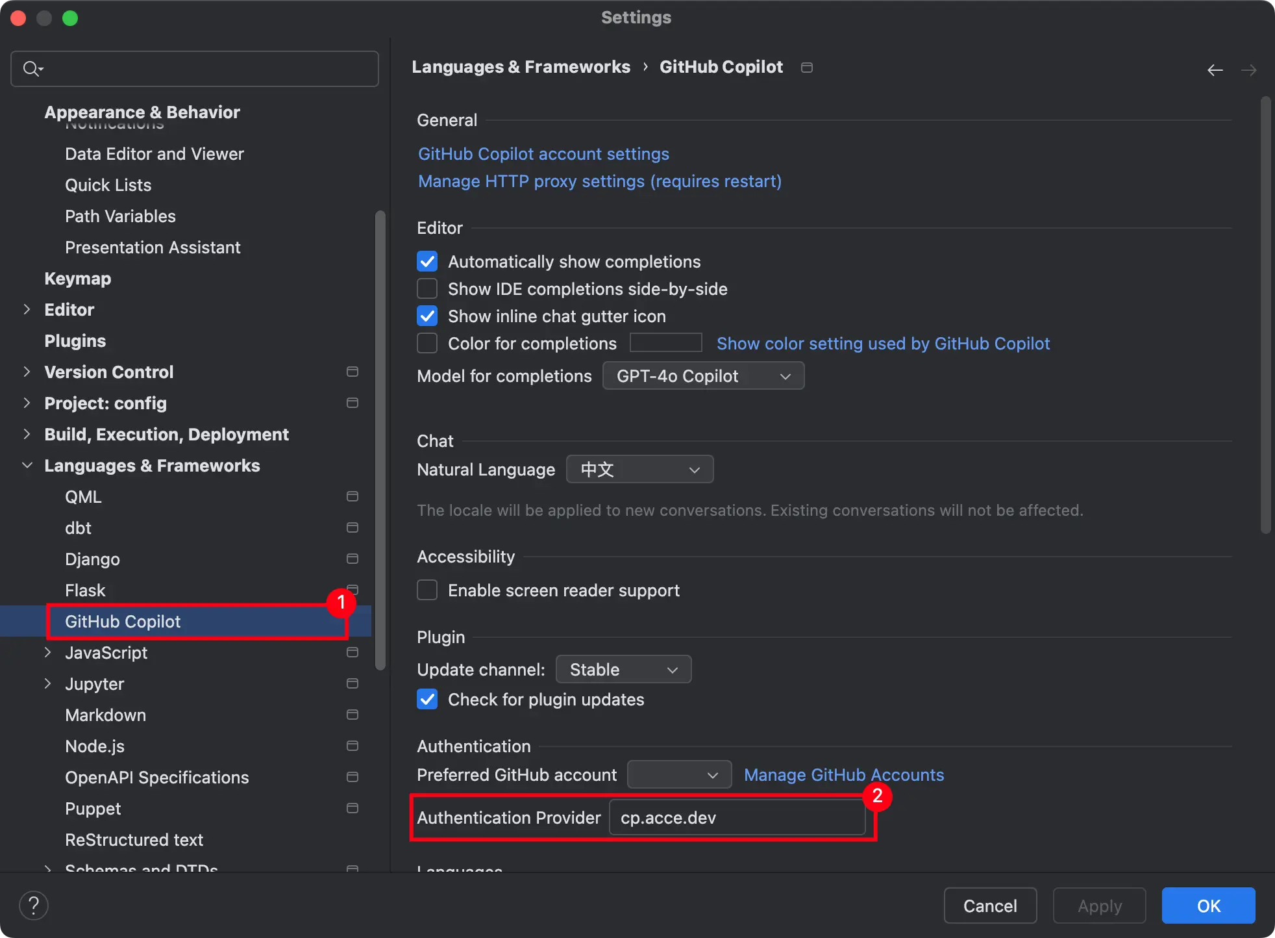Click the project-level icon beside GitHub Copilot breadcrumb
The width and height of the screenshot is (1275, 938).
click(807, 68)
